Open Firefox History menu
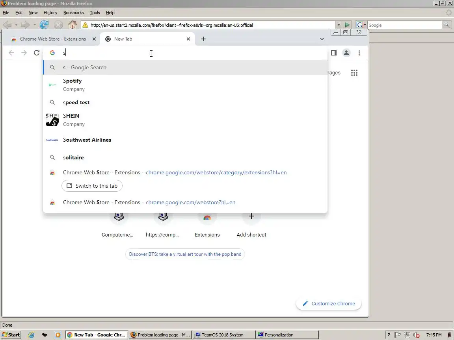This screenshot has height=340, width=454. [50, 13]
